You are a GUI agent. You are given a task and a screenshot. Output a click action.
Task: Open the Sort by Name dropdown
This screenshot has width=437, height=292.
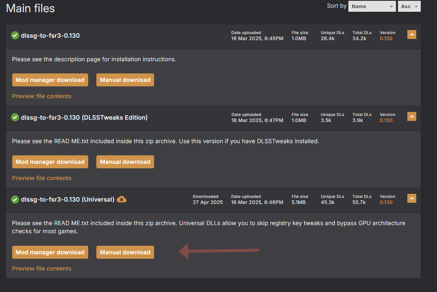tap(372, 6)
